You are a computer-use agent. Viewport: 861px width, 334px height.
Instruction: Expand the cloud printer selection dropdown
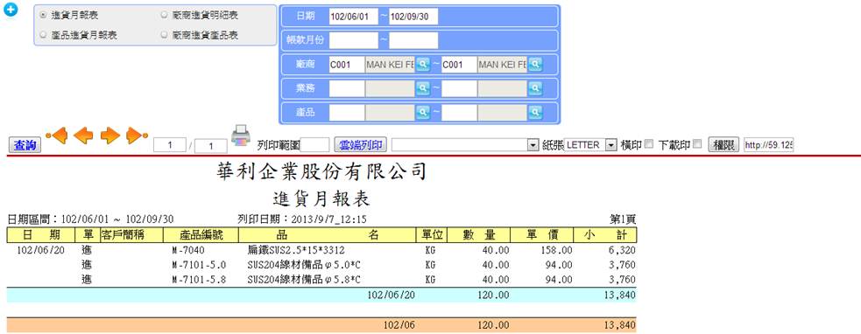(x=532, y=145)
